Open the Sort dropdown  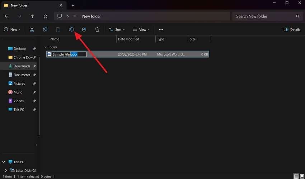(x=117, y=29)
